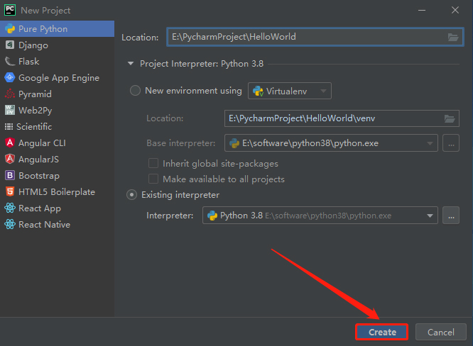Click the Cancel button
The width and height of the screenshot is (473, 346).
[441, 332]
